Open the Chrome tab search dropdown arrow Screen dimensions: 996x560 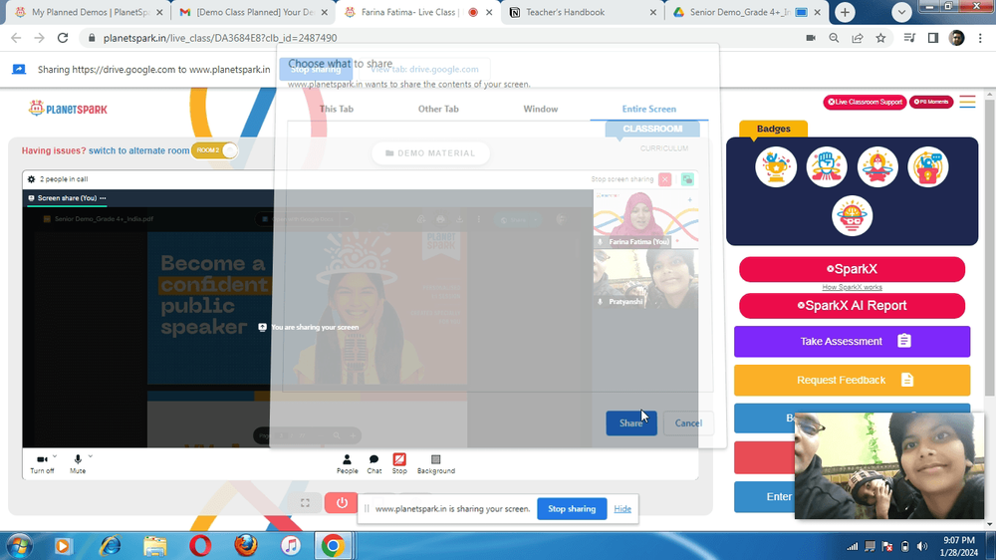coord(901,12)
